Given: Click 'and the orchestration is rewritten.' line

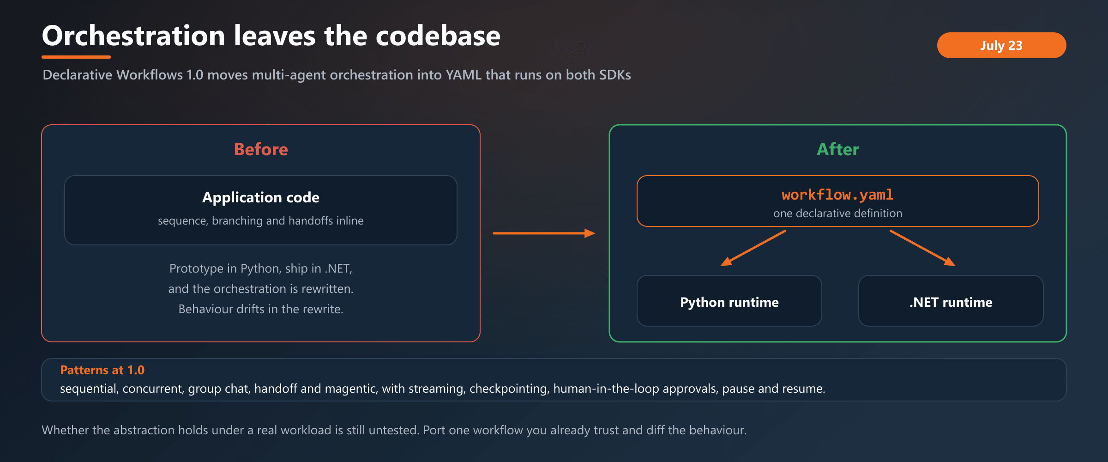Looking at the screenshot, I should (x=261, y=289).
